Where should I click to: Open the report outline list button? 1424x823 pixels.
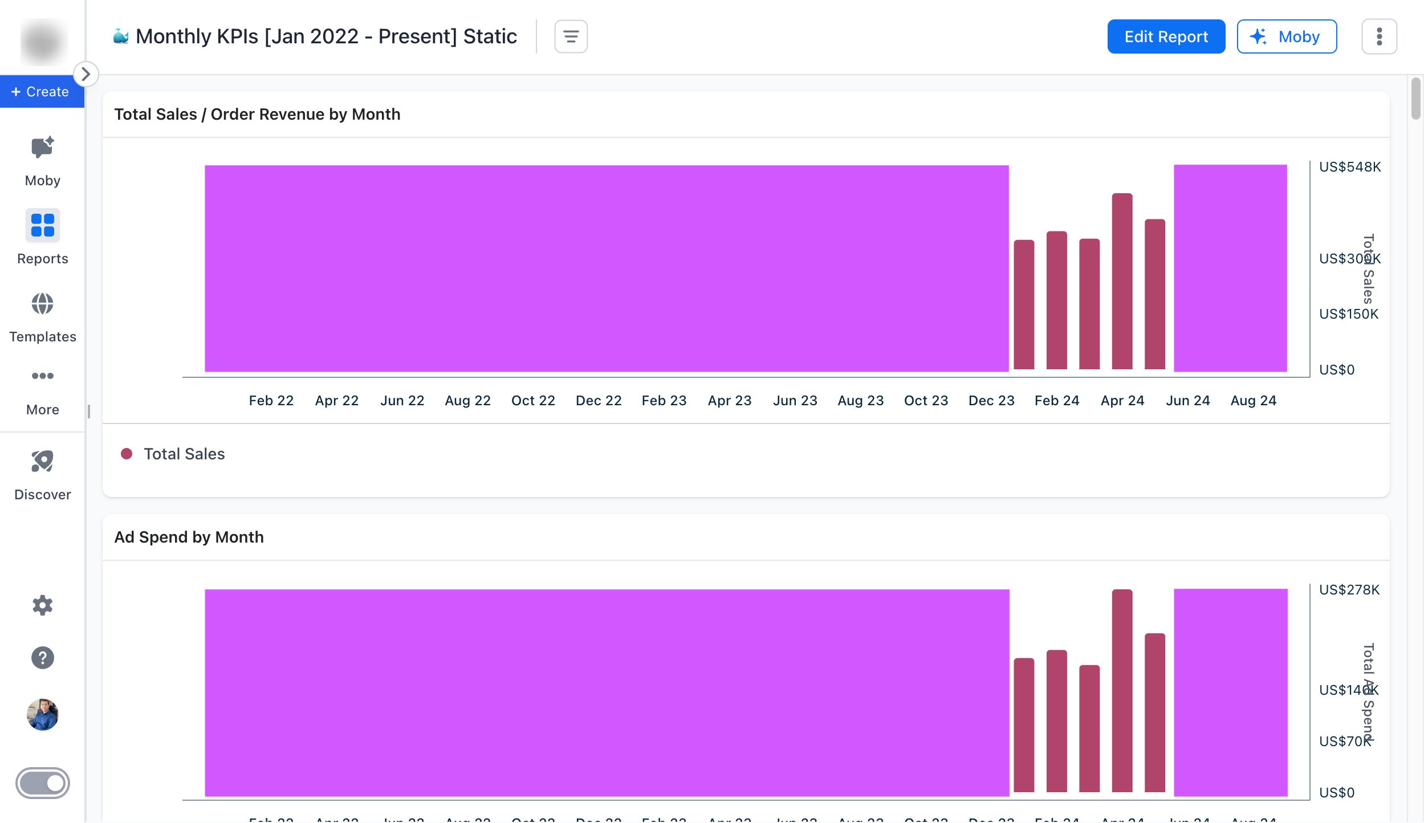(x=571, y=36)
